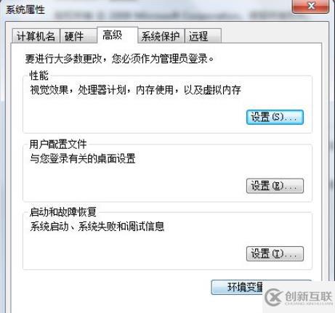Switch to the 计算机名 tab
The image size is (335, 313).
[x=36, y=36]
